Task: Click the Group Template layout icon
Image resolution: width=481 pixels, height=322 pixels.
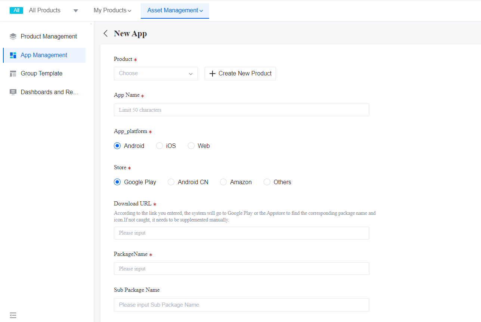Action: pyautogui.click(x=13, y=74)
